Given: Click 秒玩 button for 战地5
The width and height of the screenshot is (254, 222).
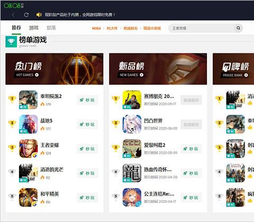Looking at the screenshot, I should tap(87, 124).
